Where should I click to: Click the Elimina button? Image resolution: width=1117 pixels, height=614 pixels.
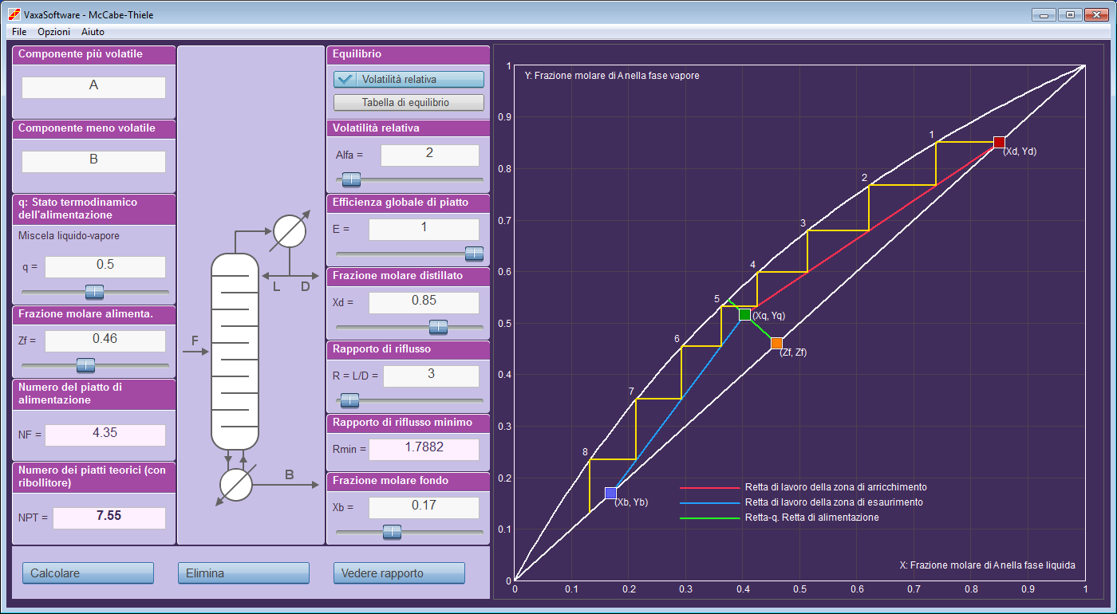[x=243, y=573]
